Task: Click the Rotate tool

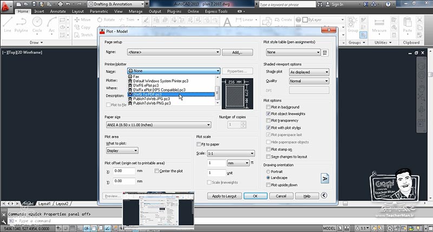Action: click(106, 19)
